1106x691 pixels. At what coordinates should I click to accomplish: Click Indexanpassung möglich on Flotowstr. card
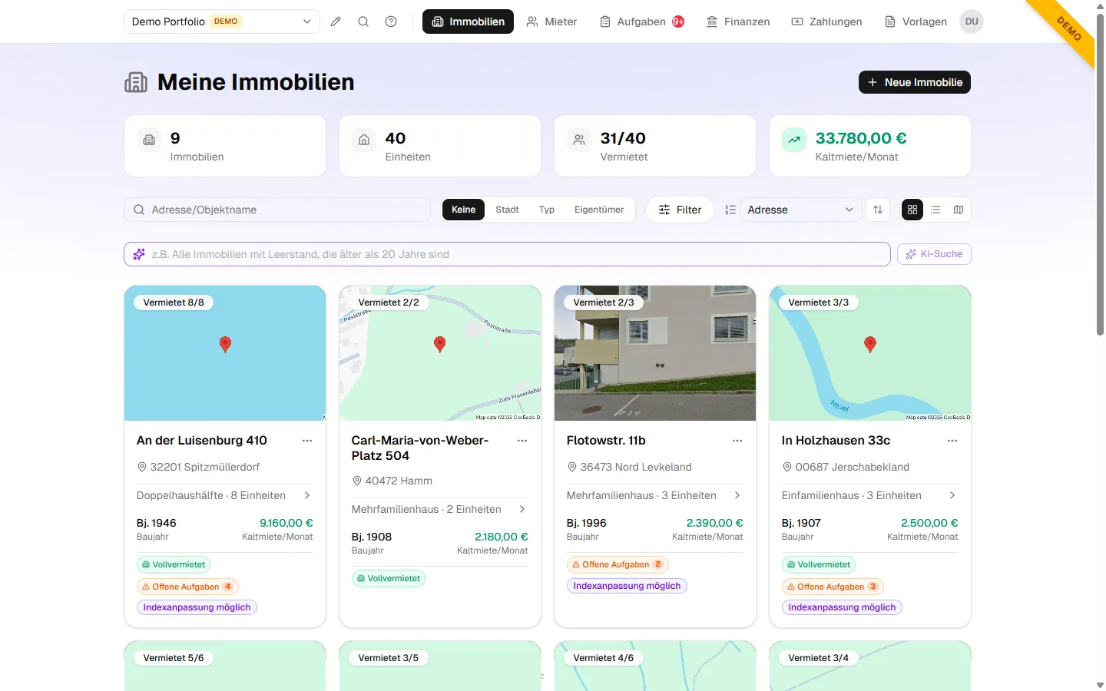click(x=627, y=586)
